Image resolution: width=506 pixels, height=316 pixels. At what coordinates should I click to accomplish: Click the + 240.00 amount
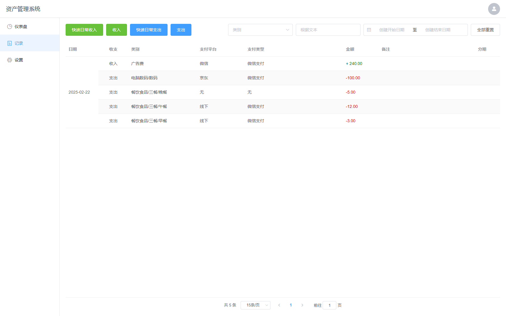pyautogui.click(x=354, y=63)
